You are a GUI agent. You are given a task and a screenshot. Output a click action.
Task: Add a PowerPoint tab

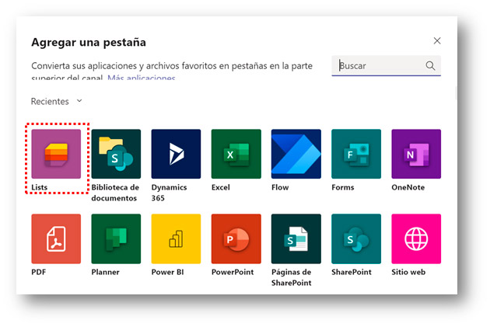pyautogui.click(x=236, y=238)
